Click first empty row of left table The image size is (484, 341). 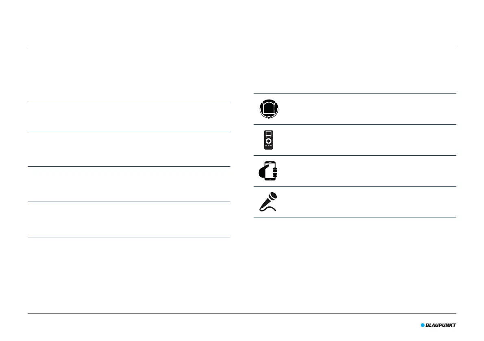point(129,117)
